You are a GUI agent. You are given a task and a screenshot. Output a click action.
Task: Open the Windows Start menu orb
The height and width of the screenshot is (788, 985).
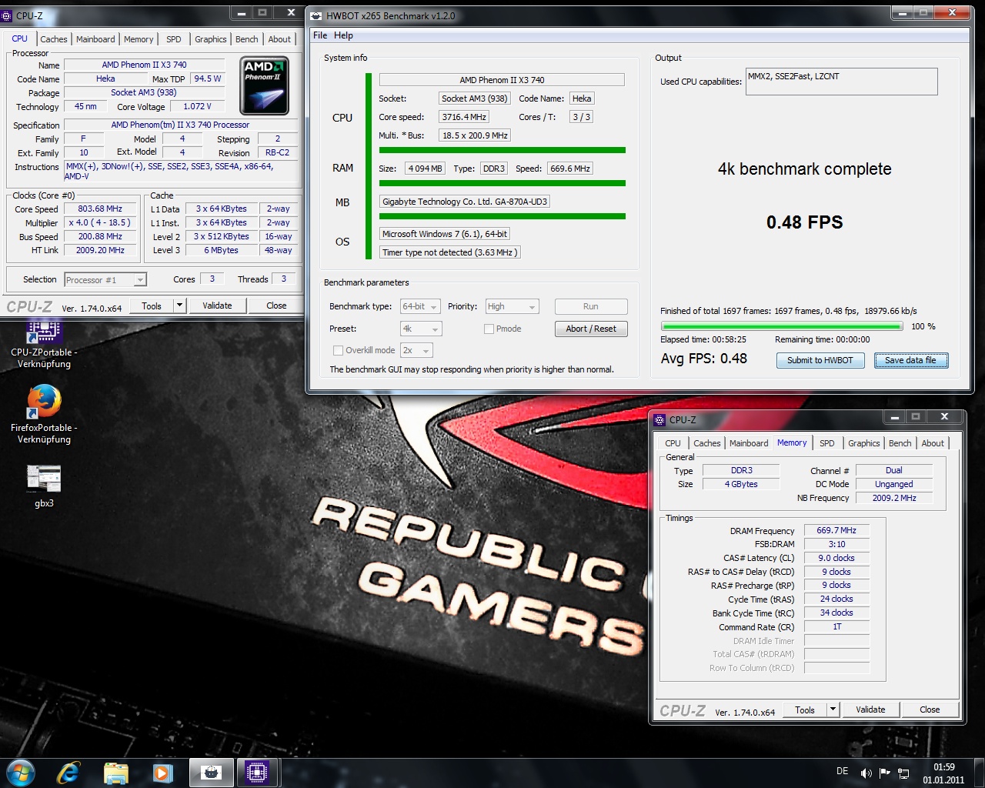pos(20,772)
